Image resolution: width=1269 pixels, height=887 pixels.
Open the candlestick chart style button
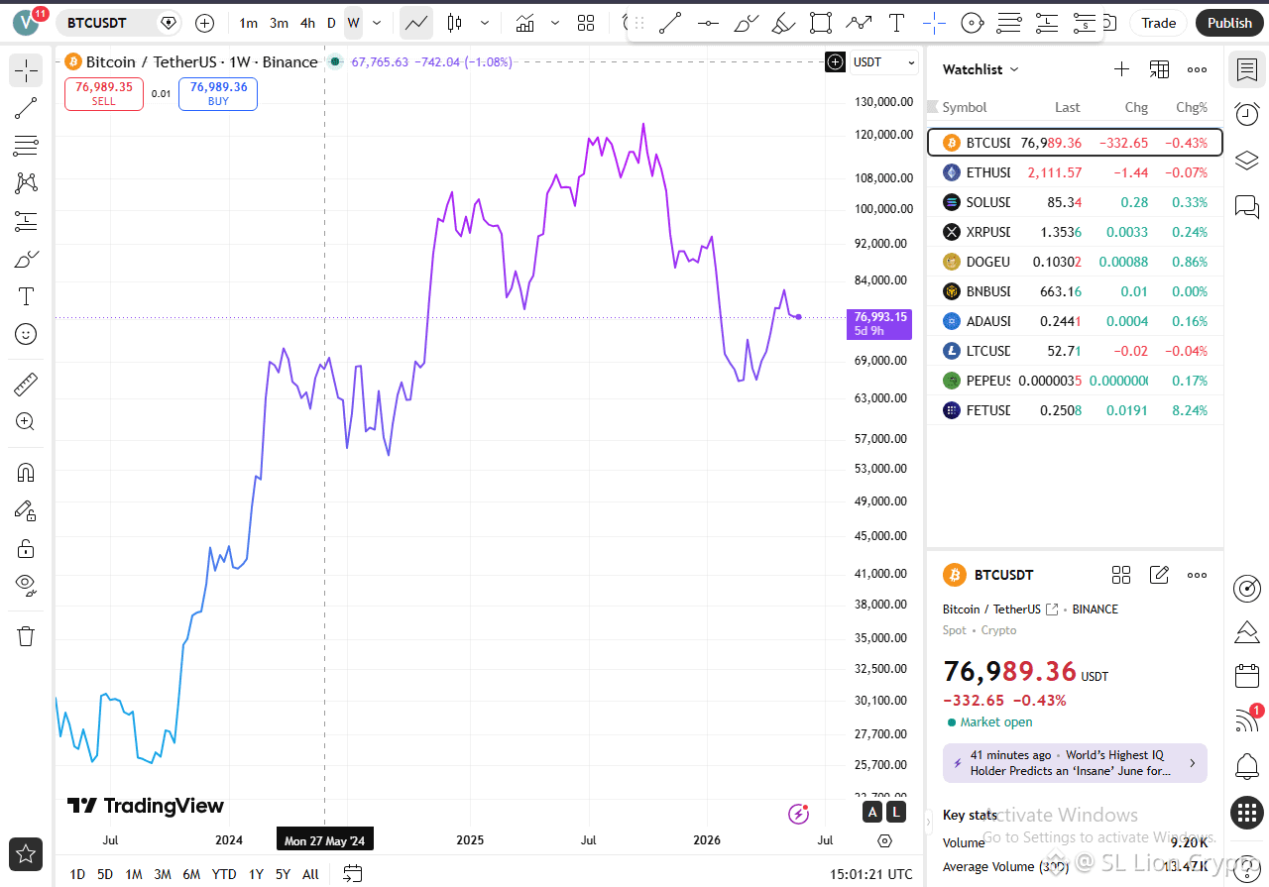(x=454, y=23)
